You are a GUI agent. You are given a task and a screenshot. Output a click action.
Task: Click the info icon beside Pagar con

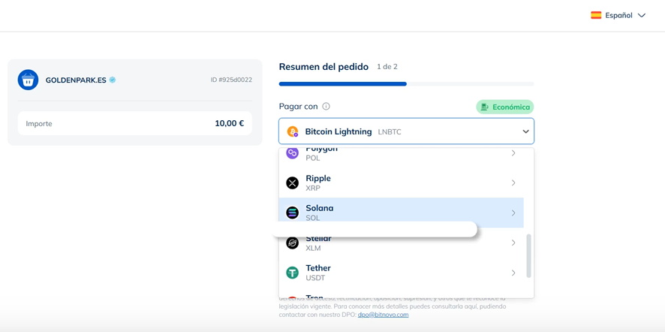pyautogui.click(x=326, y=107)
